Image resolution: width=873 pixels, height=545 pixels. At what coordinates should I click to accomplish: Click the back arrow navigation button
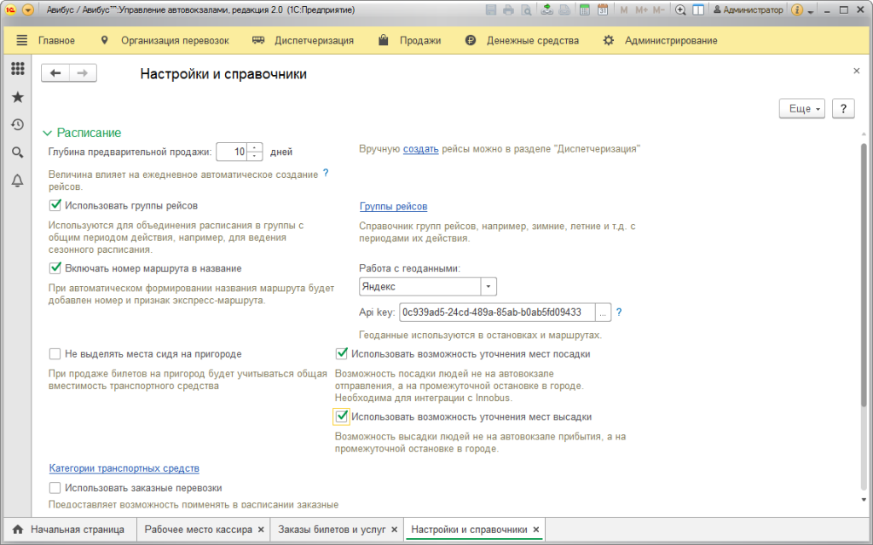pos(55,73)
